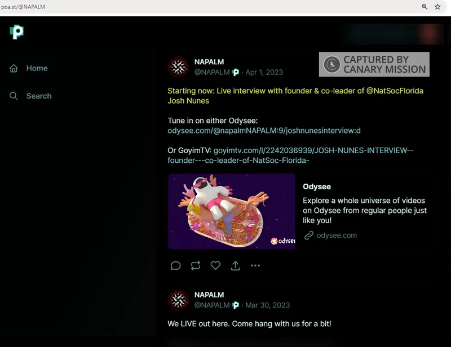Click the NAPALM display name on the Apr 1 post
Image resolution: width=451 pixels, height=347 pixels.
point(209,62)
